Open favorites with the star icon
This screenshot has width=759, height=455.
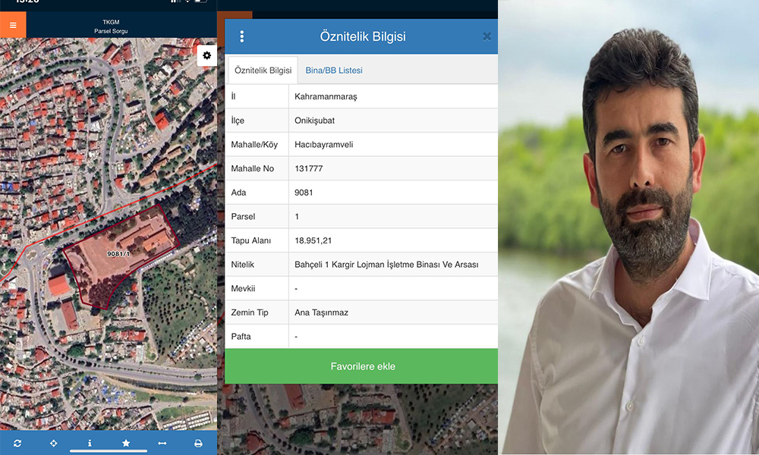point(126,443)
